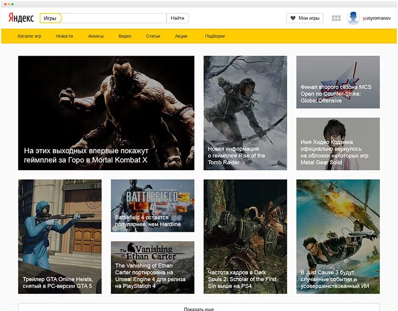The width and height of the screenshot is (398, 311).
Task: Open the Мои игры button
Action: pos(305,18)
